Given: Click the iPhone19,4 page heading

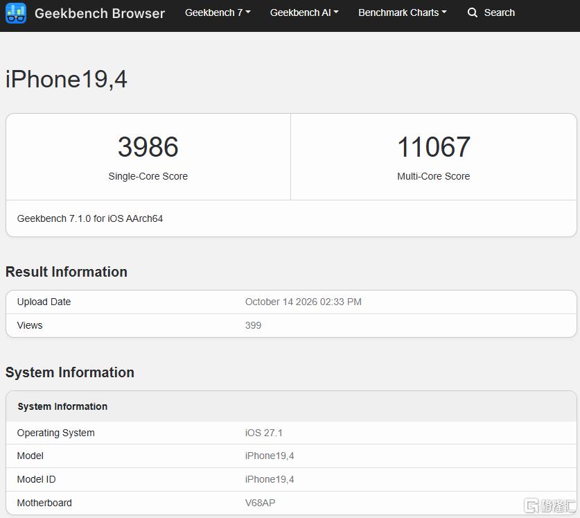Looking at the screenshot, I should tap(67, 79).
